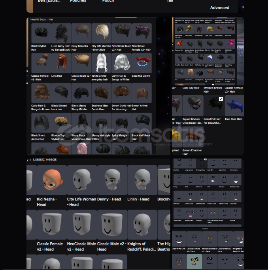
Task: Select the Mysterious face
Action: click(225, 163)
